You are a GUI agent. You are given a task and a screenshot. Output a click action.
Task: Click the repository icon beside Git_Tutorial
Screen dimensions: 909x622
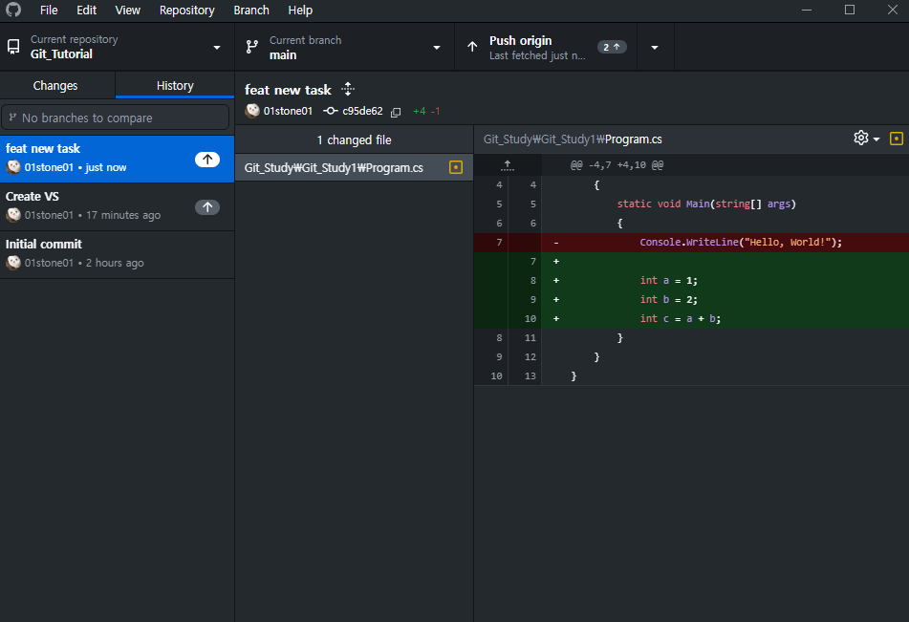point(13,47)
